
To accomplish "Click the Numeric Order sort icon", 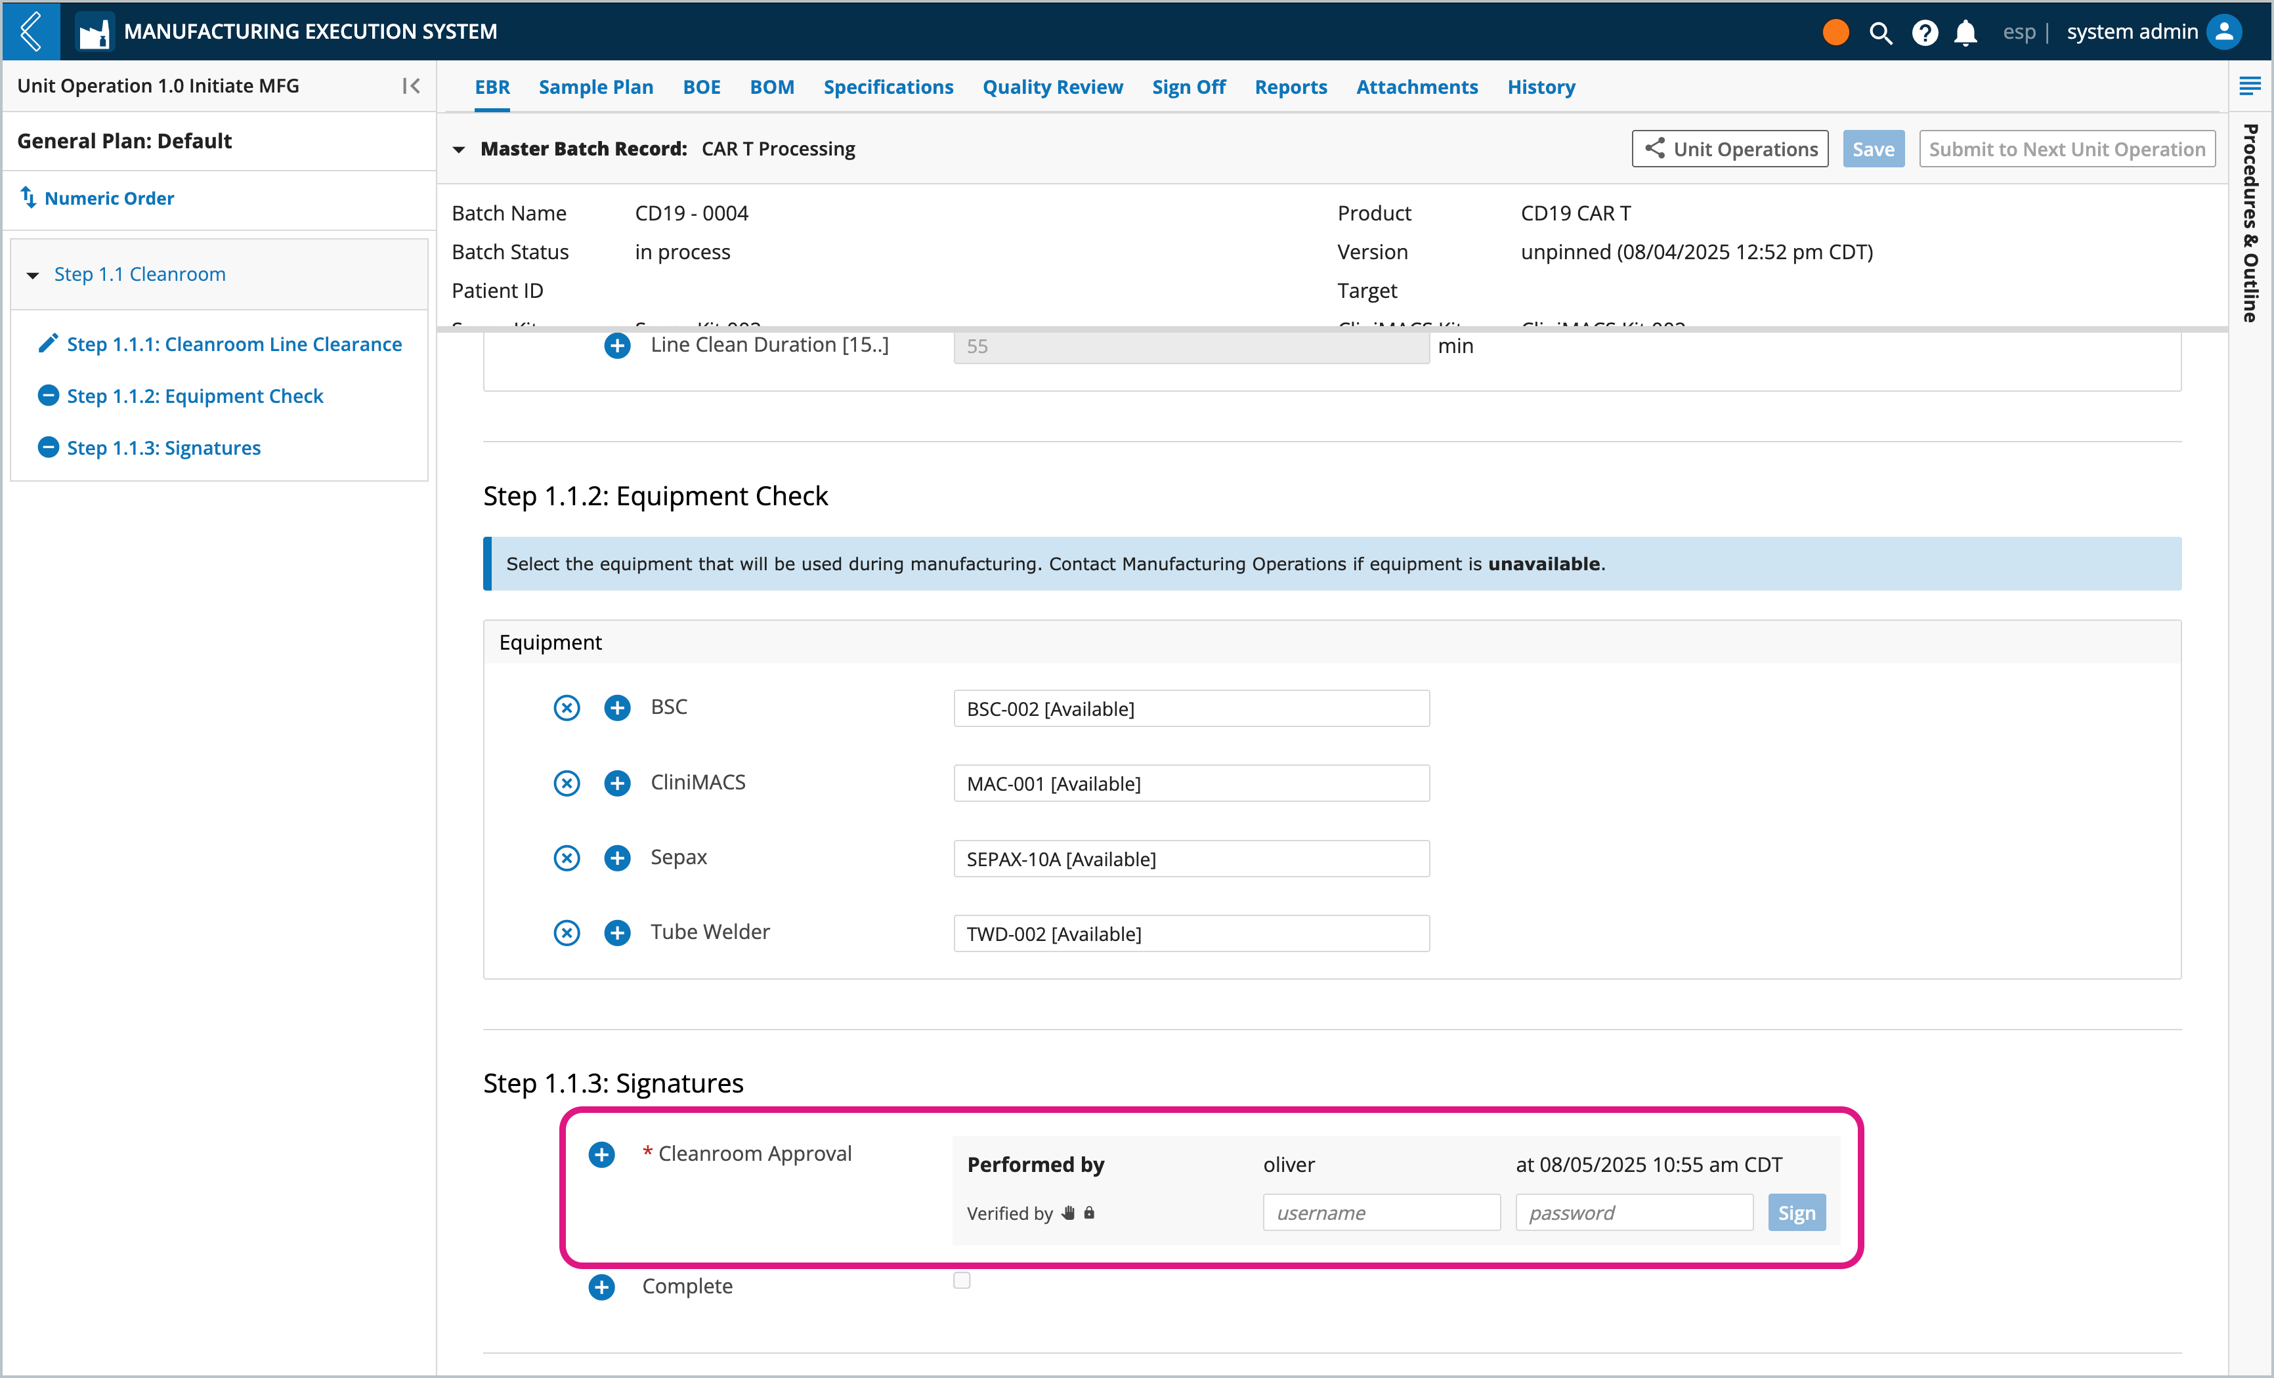I will coord(29,198).
